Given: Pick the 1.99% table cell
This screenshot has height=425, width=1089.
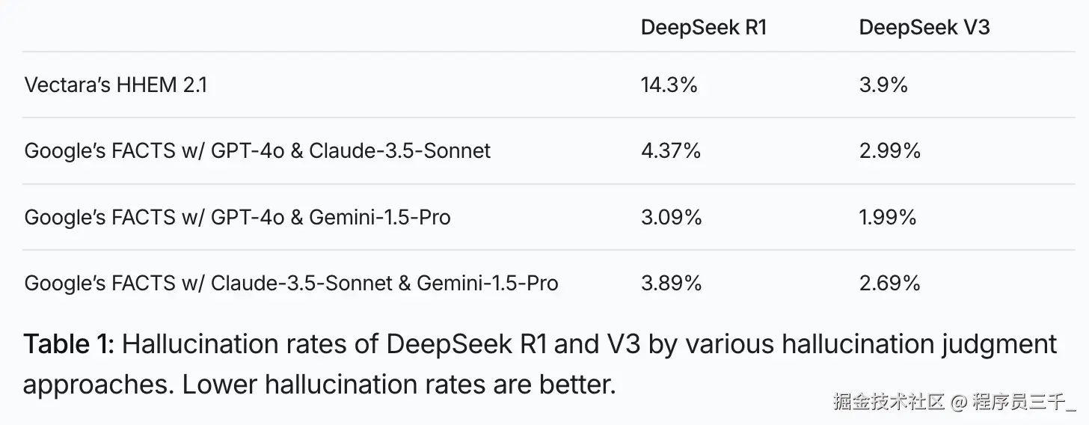Looking at the screenshot, I should click(888, 217).
